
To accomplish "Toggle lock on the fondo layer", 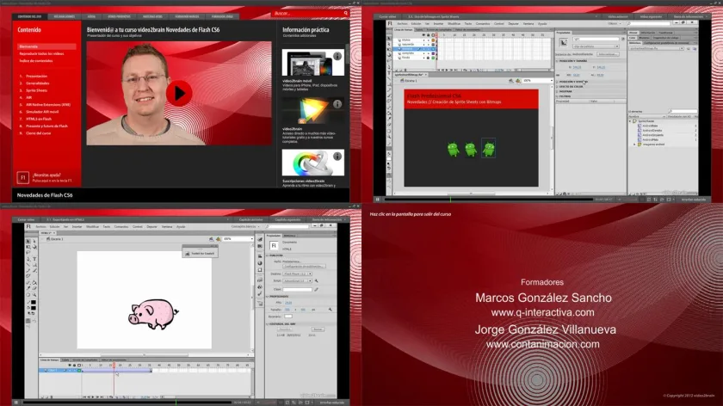I will (x=429, y=58).
